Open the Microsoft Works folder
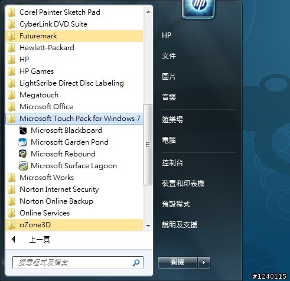The height and width of the screenshot is (281, 290). pos(74,178)
